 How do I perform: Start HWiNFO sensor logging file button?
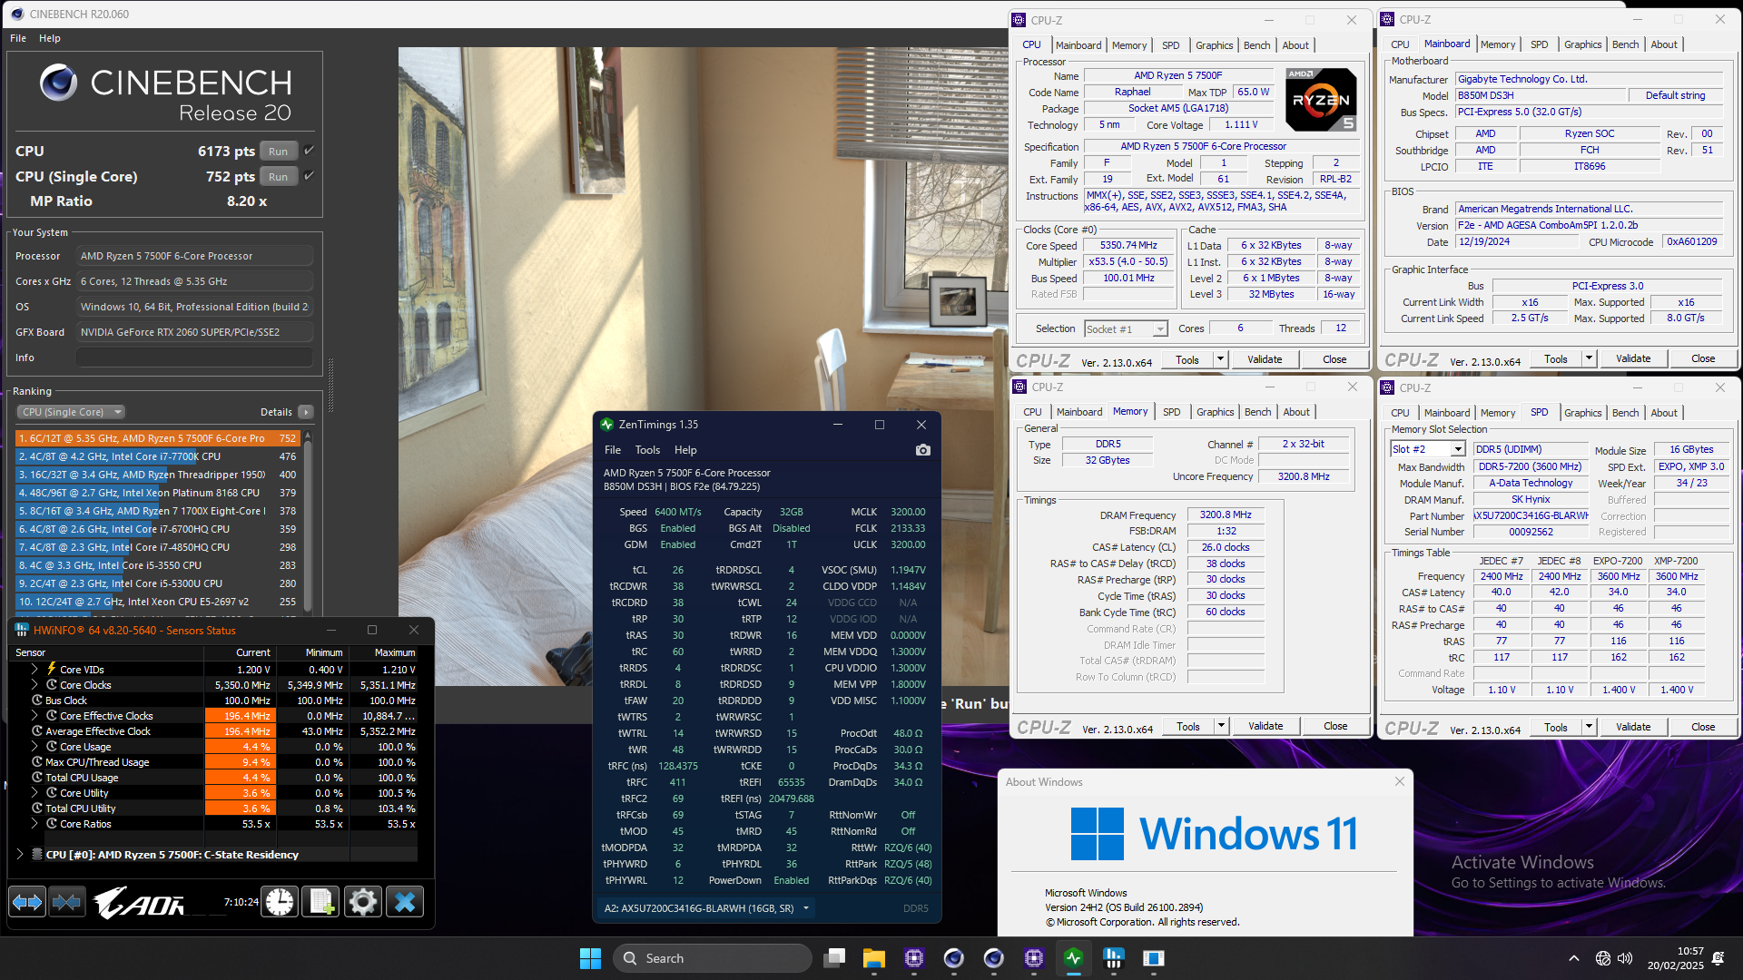pyautogui.click(x=321, y=902)
